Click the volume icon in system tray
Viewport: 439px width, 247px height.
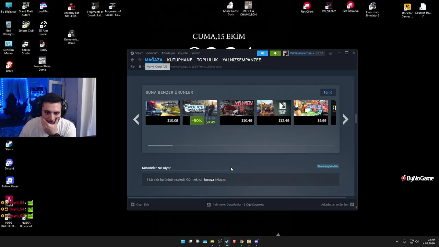point(417,242)
